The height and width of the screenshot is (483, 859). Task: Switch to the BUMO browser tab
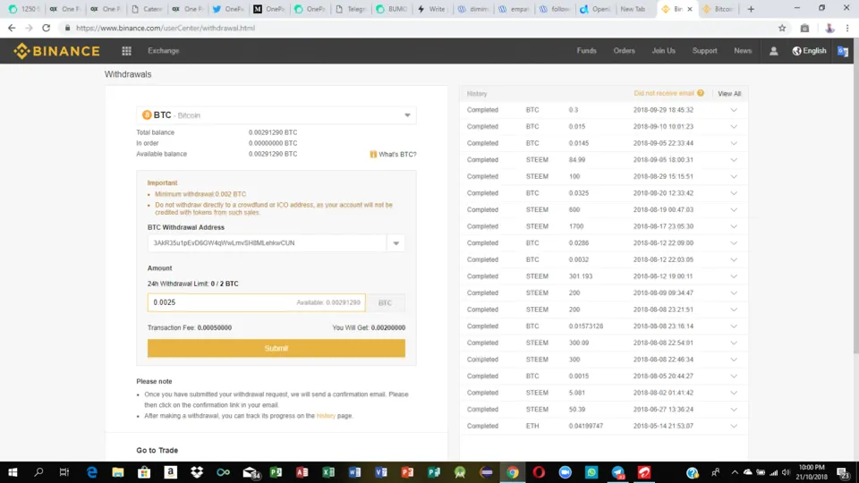[x=392, y=9]
